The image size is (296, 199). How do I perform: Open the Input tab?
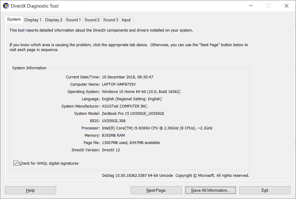coord(126,20)
